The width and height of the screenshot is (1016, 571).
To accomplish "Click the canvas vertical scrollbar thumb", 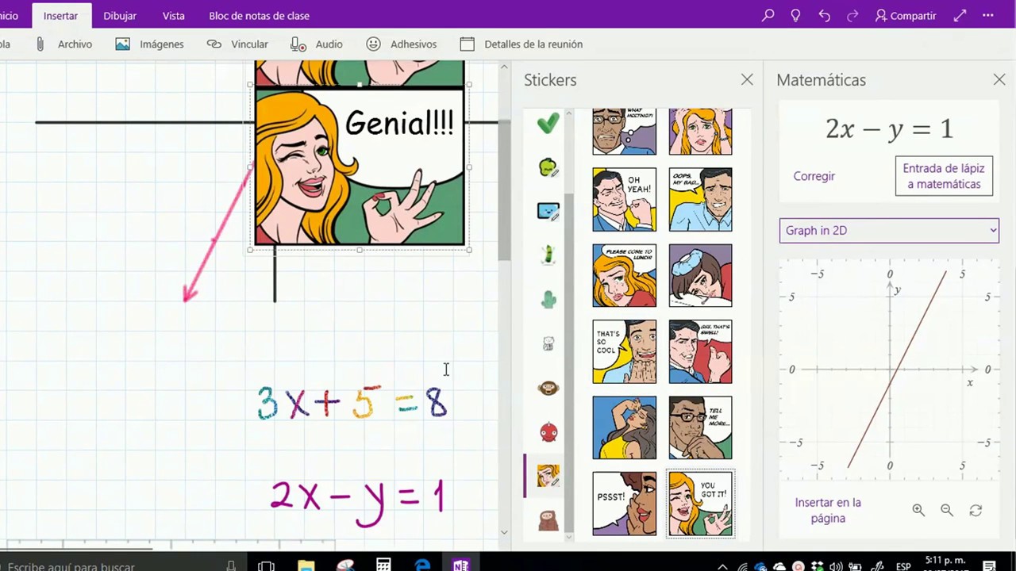I will pos(504,190).
